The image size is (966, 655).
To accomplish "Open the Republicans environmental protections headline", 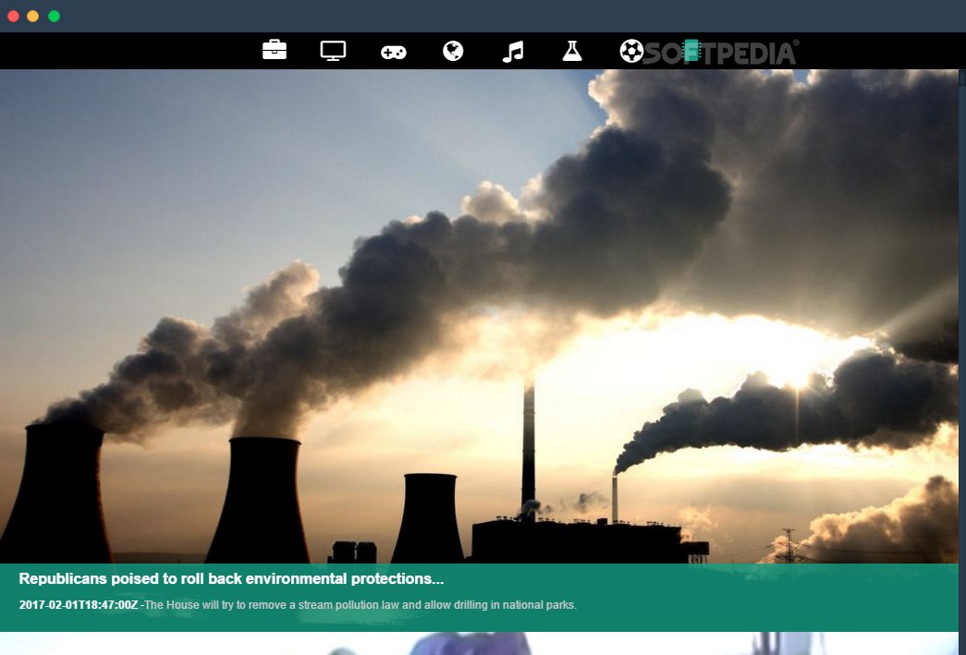I will 231,578.
